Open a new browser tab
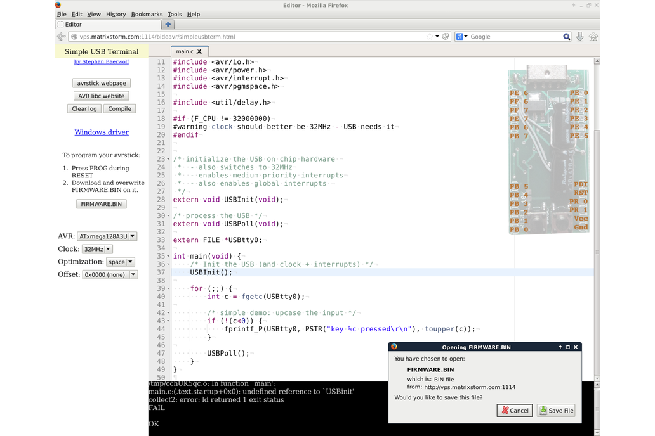Image resolution: width=655 pixels, height=436 pixels. coord(168,25)
